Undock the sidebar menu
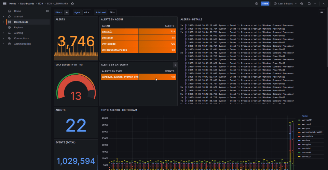Image resolution: width=328 pixels, height=170 pixels. (x=47, y=11)
